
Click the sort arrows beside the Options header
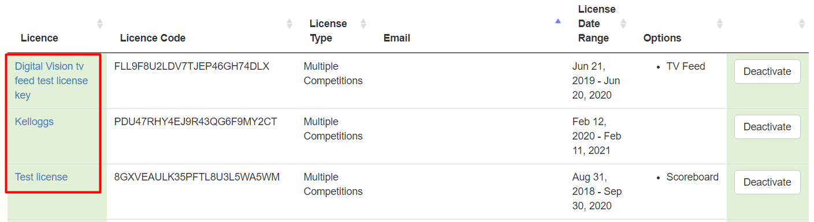tap(720, 24)
